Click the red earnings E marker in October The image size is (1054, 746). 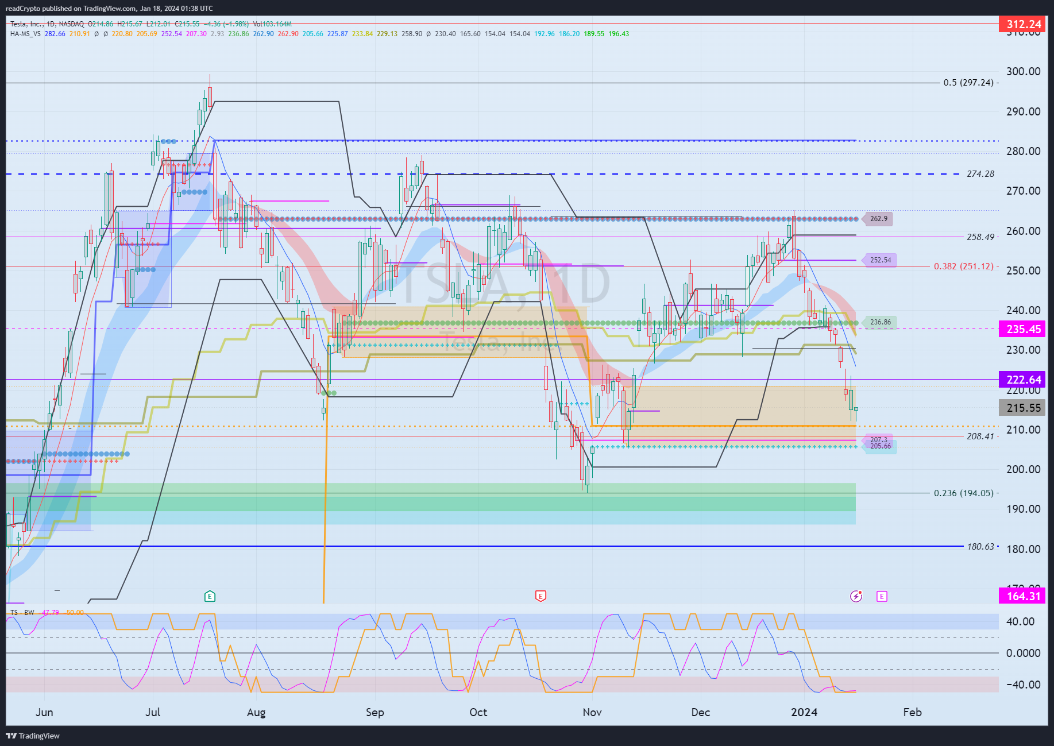tap(540, 596)
